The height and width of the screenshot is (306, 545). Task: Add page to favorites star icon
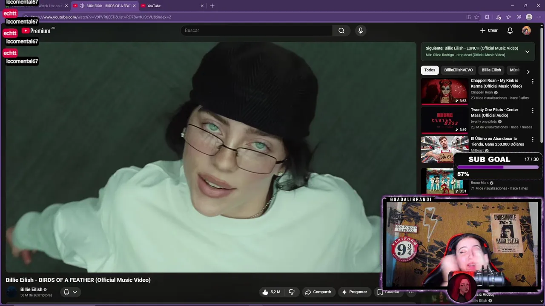[x=476, y=17]
